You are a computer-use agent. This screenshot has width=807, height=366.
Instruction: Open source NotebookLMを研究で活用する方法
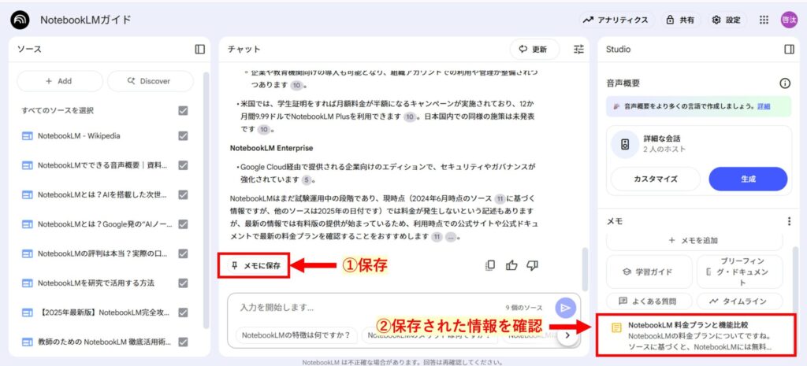click(95, 283)
